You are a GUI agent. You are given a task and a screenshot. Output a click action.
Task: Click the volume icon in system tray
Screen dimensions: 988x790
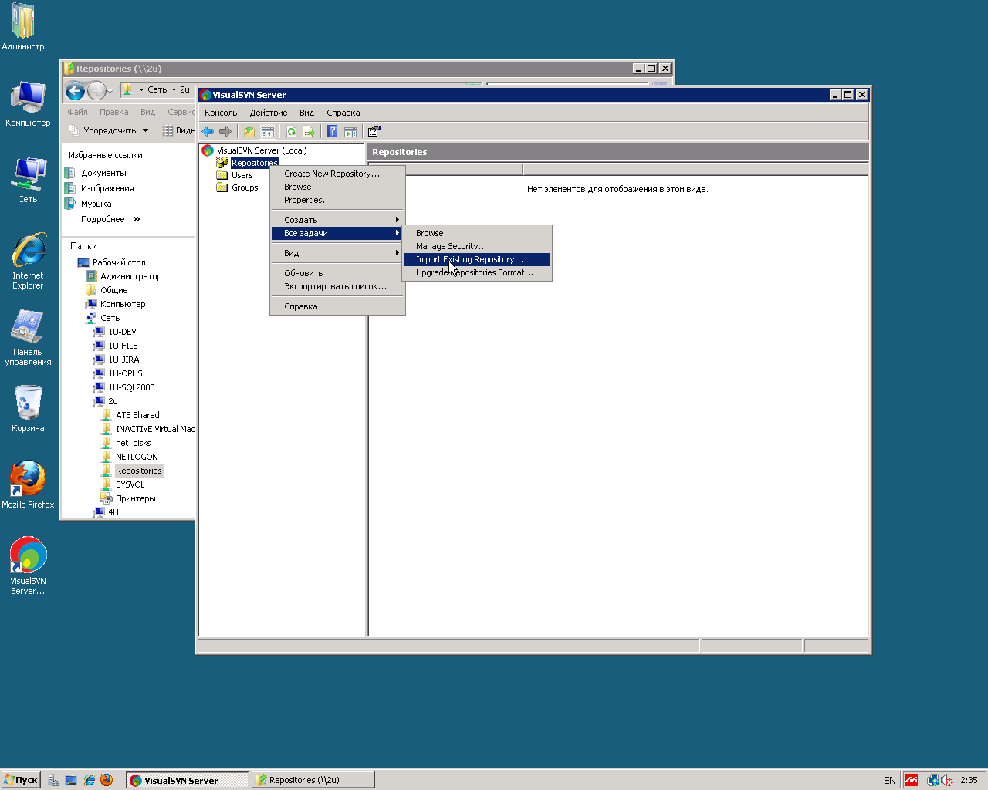click(948, 780)
